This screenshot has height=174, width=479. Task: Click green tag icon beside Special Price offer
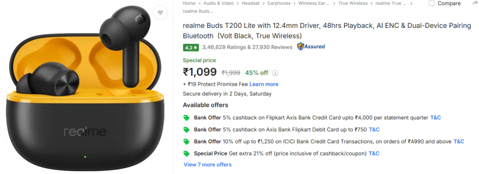(x=186, y=154)
